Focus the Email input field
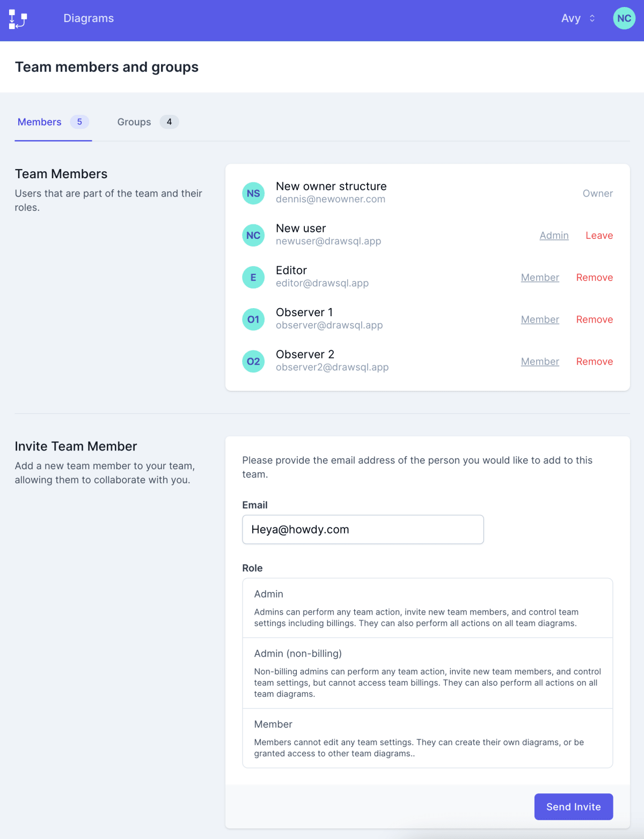 (363, 529)
